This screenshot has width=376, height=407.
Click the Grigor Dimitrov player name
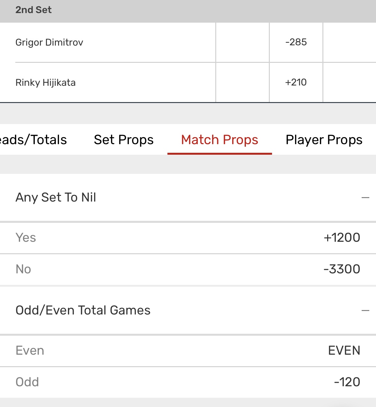pos(49,42)
